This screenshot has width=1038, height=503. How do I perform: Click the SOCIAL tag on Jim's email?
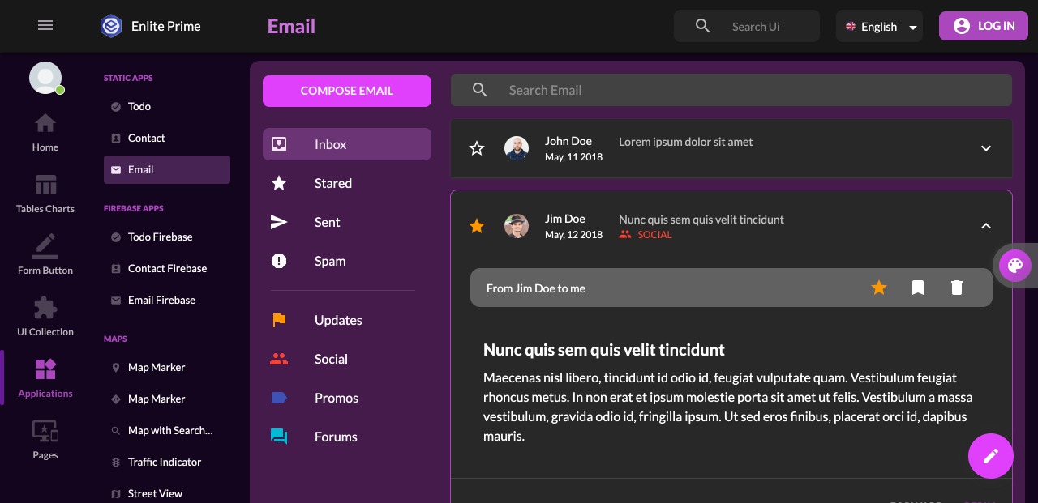[646, 235]
